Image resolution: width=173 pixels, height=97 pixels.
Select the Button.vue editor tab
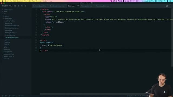71,6
